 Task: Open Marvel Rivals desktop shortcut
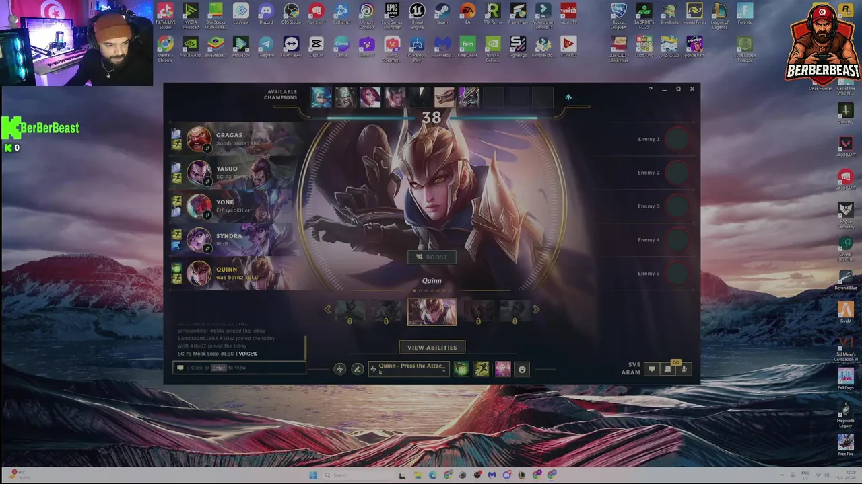(x=694, y=14)
